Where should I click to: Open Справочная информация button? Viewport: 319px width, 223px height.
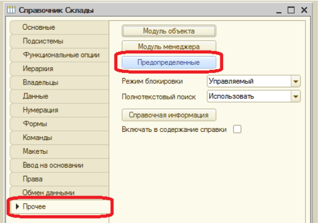(169, 115)
